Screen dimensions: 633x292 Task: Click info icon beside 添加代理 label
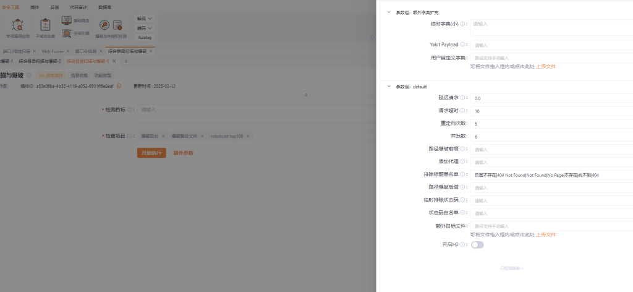coord(462,162)
